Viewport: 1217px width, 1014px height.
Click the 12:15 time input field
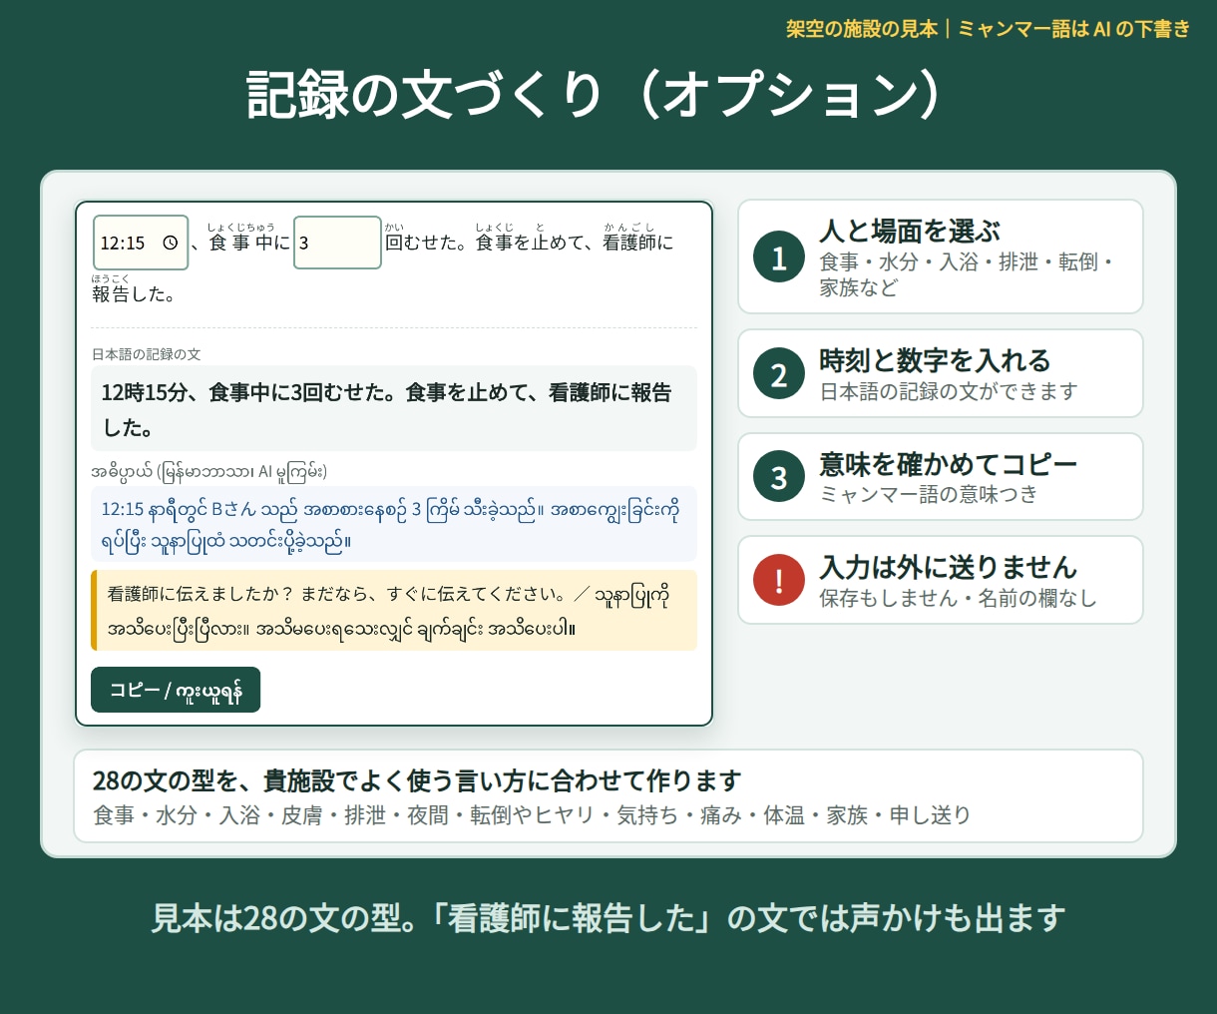pyautogui.click(x=141, y=243)
